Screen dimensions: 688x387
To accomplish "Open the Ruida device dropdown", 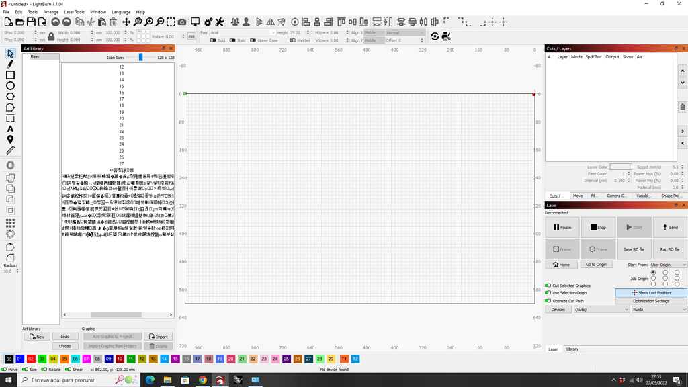I will click(x=659, y=309).
